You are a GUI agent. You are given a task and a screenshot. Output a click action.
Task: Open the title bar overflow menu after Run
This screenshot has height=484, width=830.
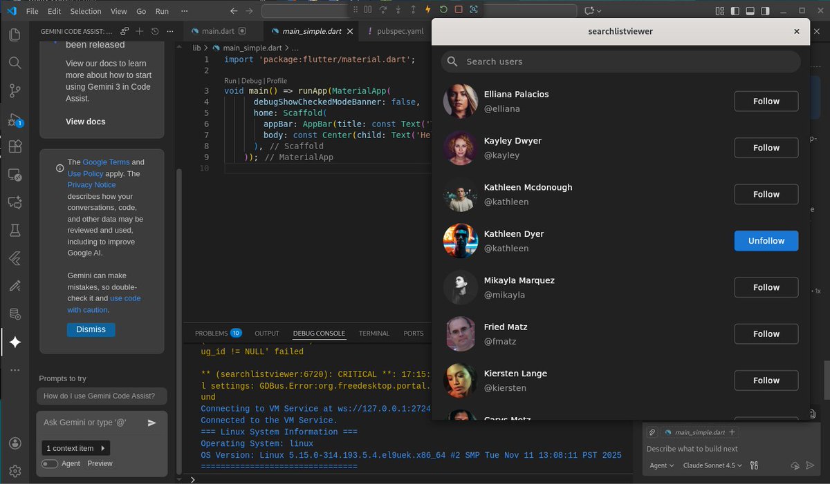click(183, 11)
